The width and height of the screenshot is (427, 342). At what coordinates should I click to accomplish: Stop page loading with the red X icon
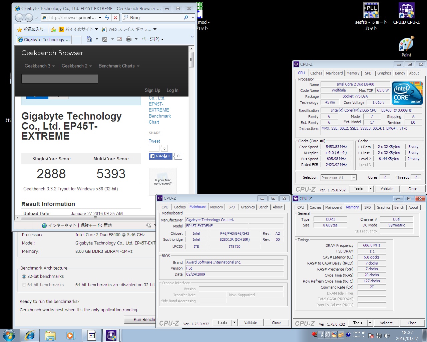tap(115, 18)
